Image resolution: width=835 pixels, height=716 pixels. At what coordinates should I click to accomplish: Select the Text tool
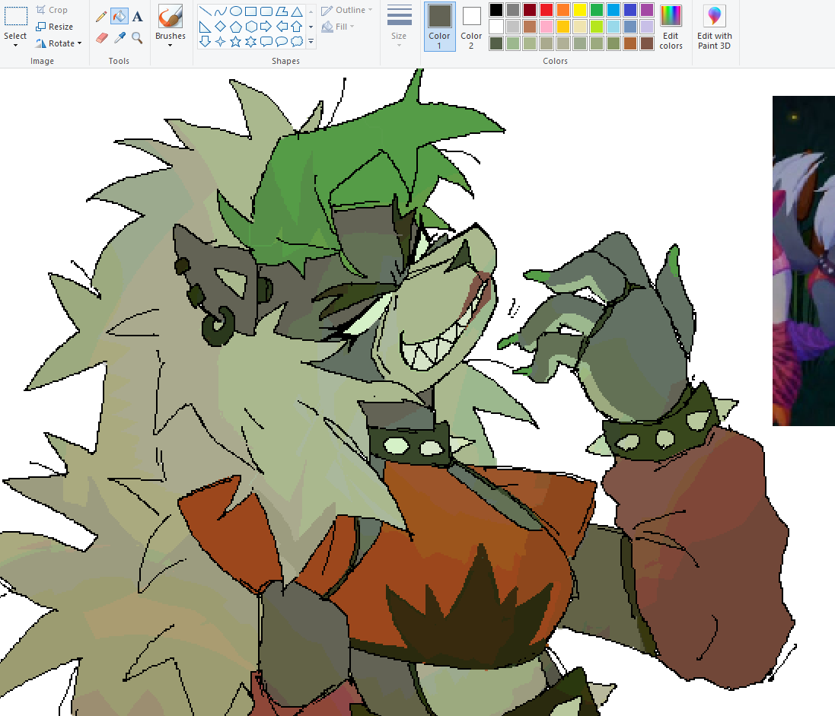coord(138,17)
